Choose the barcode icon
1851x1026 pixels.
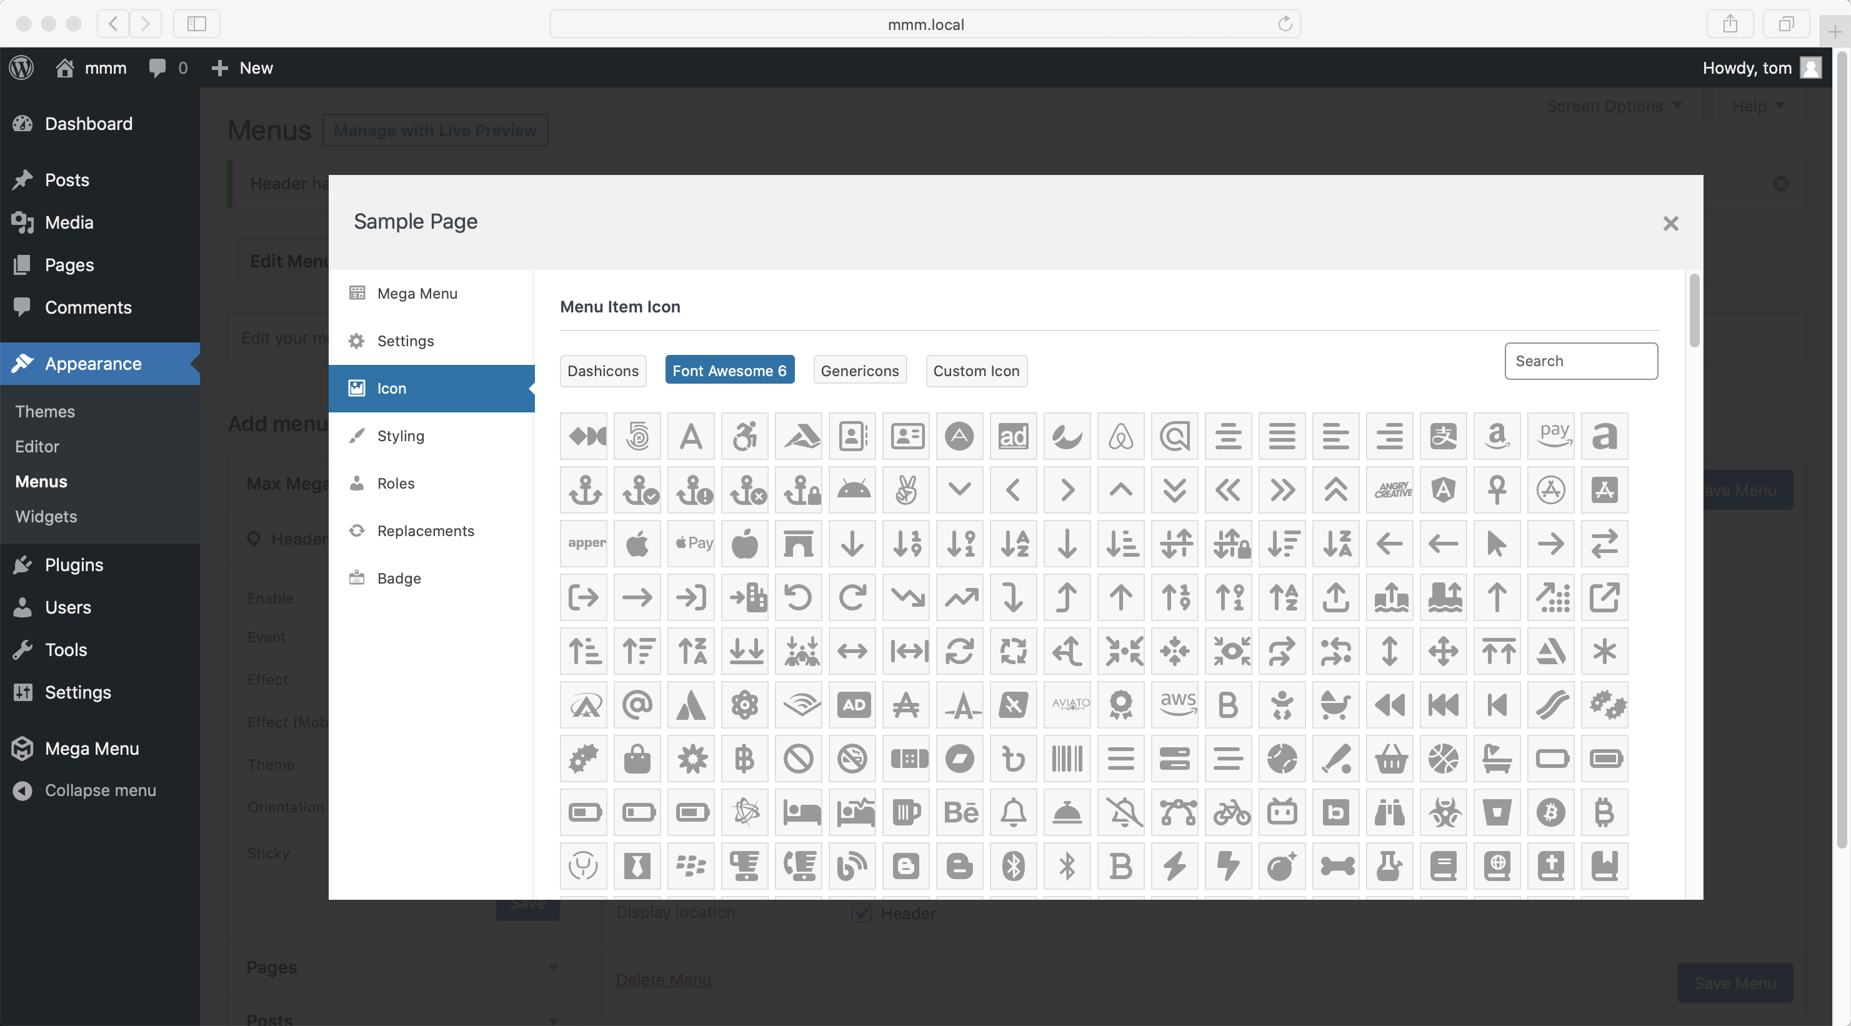coord(1067,759)
